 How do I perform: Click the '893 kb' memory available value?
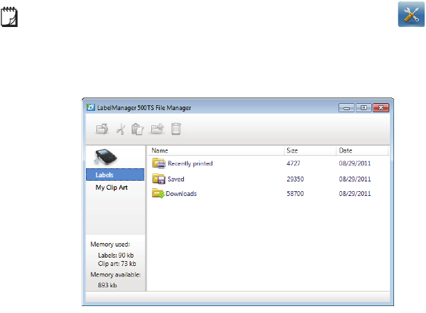[108, 285]
